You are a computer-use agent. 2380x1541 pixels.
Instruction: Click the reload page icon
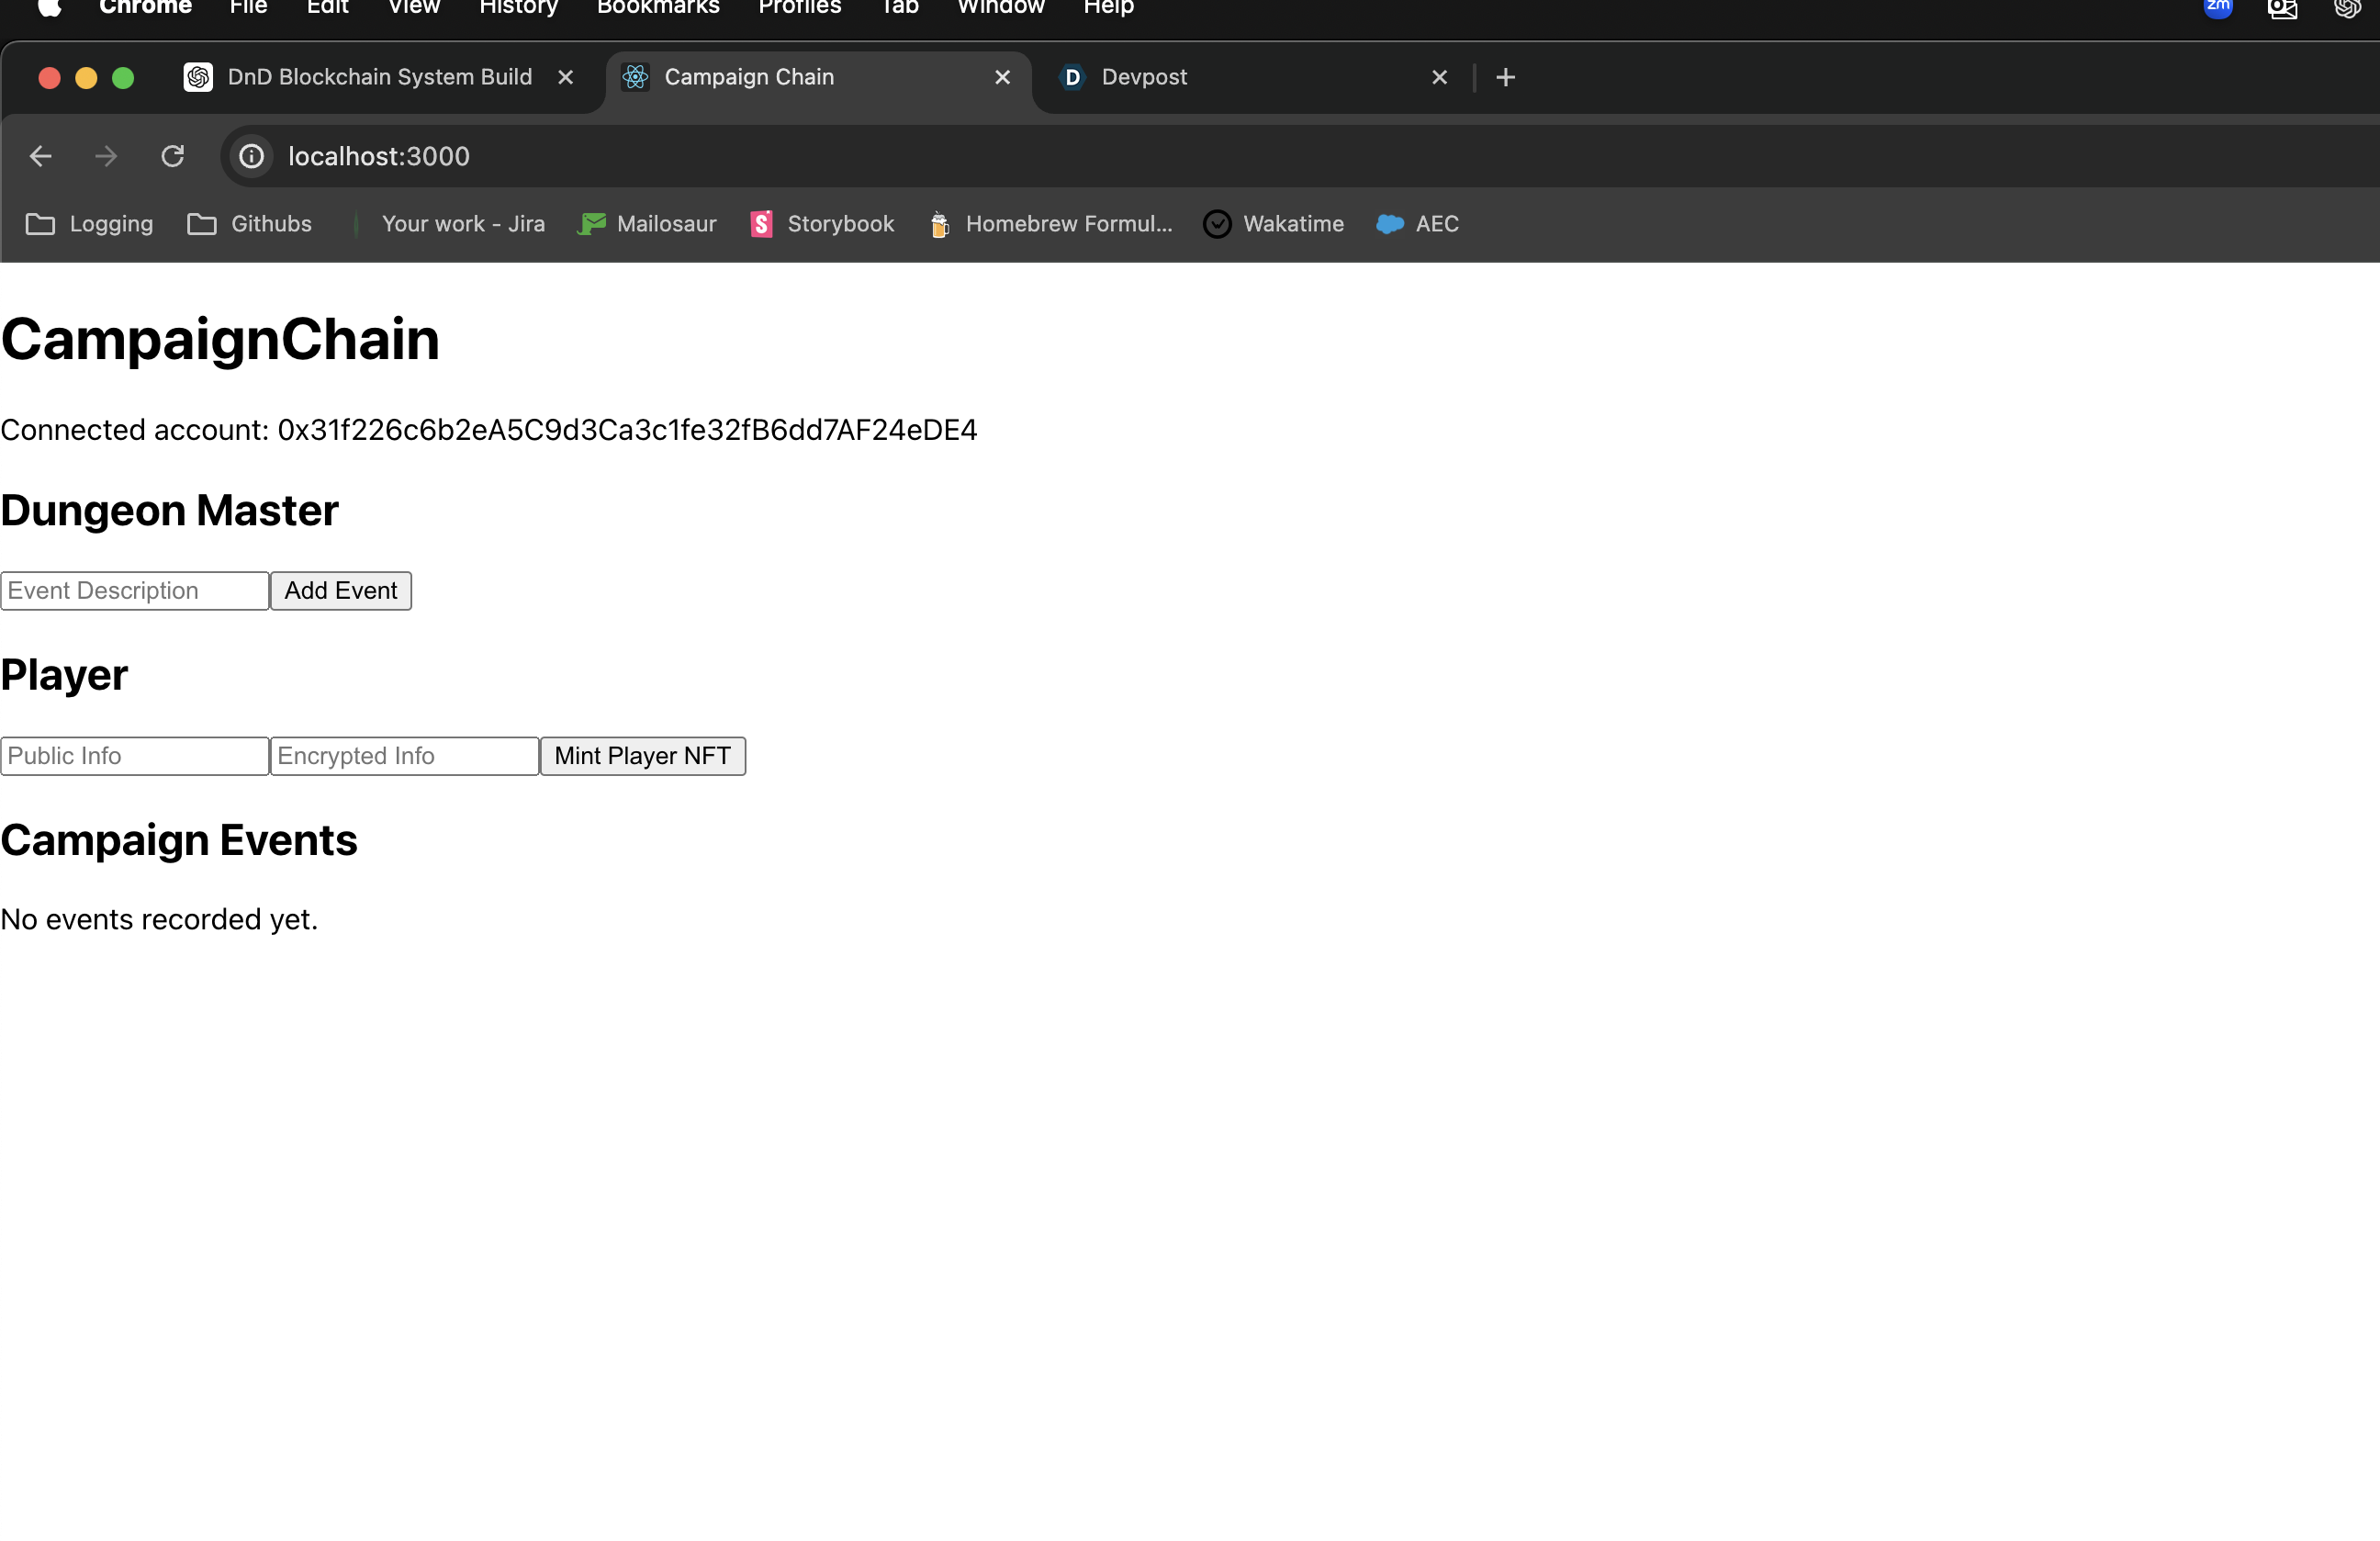(x=173, y=156)
